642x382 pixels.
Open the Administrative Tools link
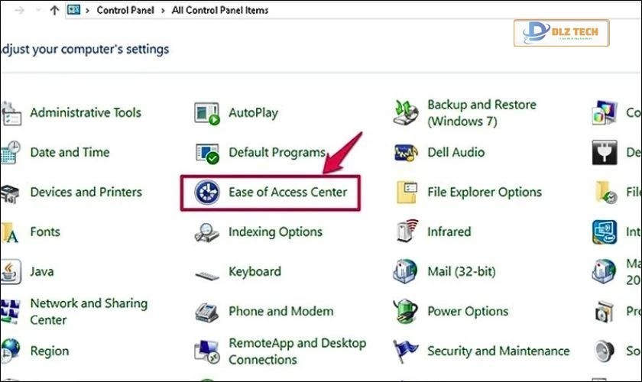pos(85,113)
